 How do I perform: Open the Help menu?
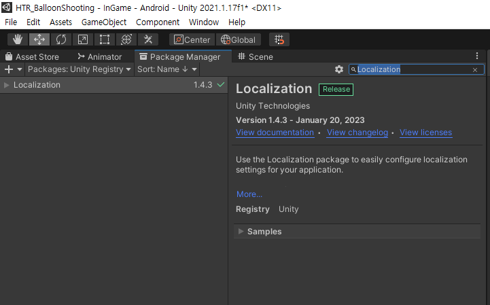point(237,22)
